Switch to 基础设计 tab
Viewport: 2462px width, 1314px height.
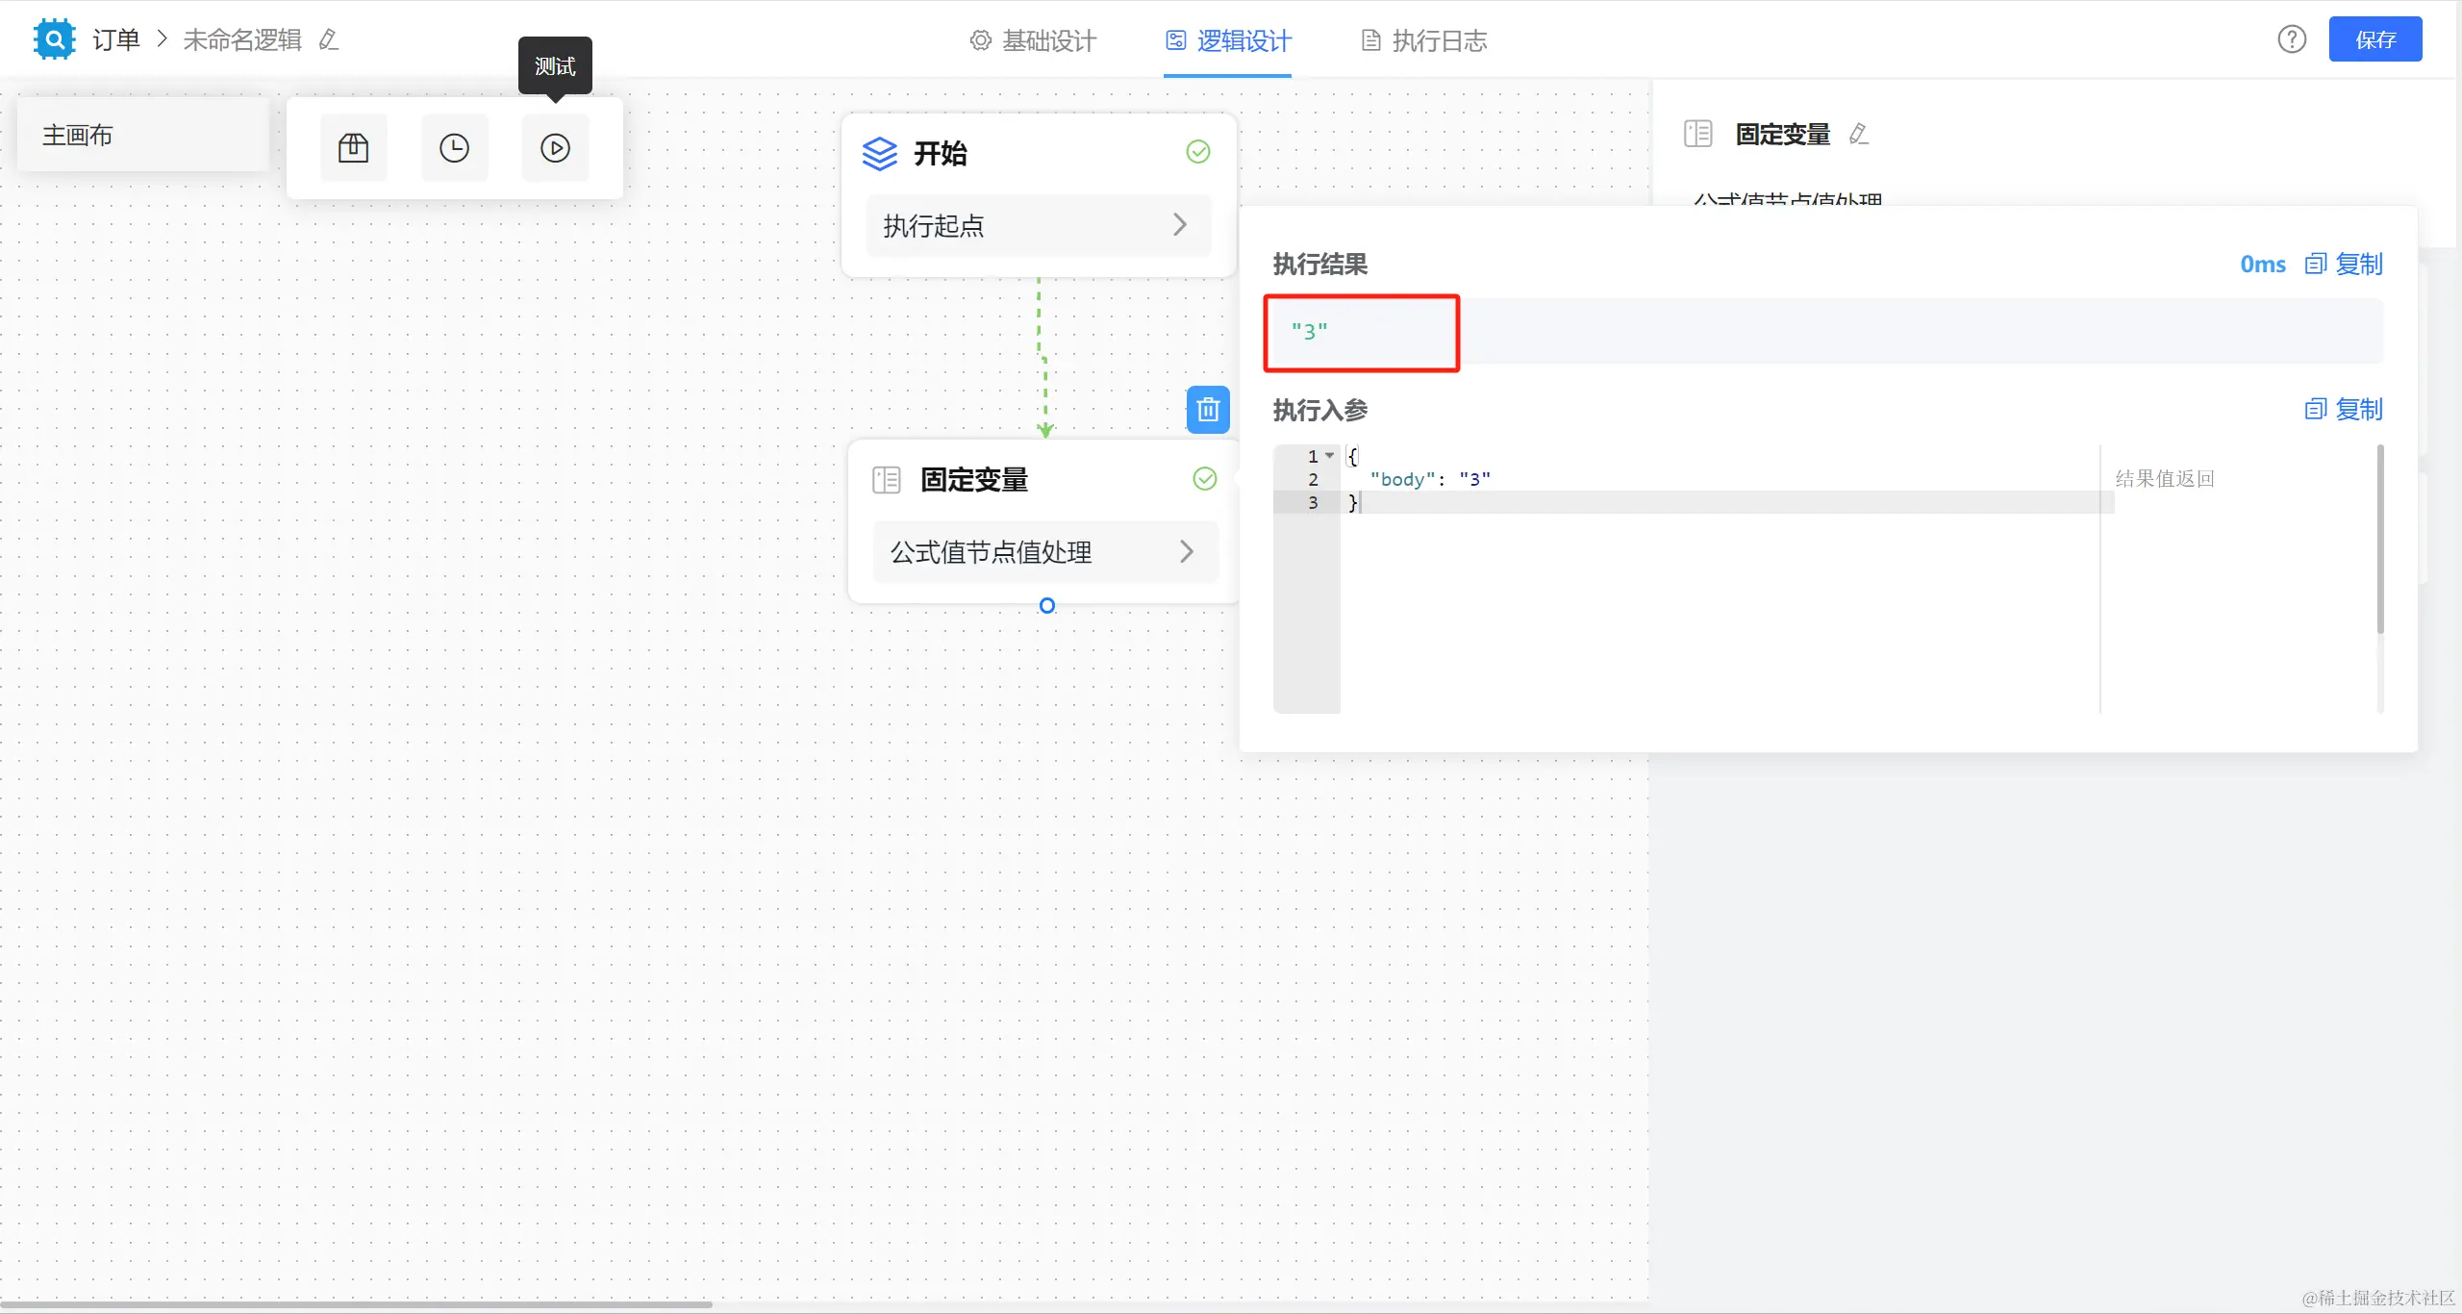coord(1033,40)
